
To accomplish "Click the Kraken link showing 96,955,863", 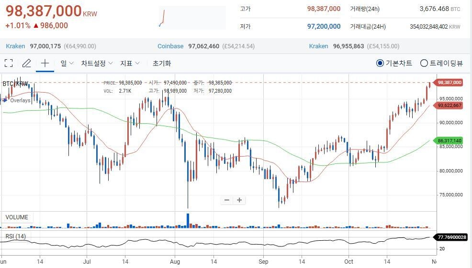I will [318, 46].
